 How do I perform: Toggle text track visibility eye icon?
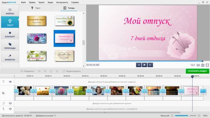pyautogui.click(x=10, y=82)
